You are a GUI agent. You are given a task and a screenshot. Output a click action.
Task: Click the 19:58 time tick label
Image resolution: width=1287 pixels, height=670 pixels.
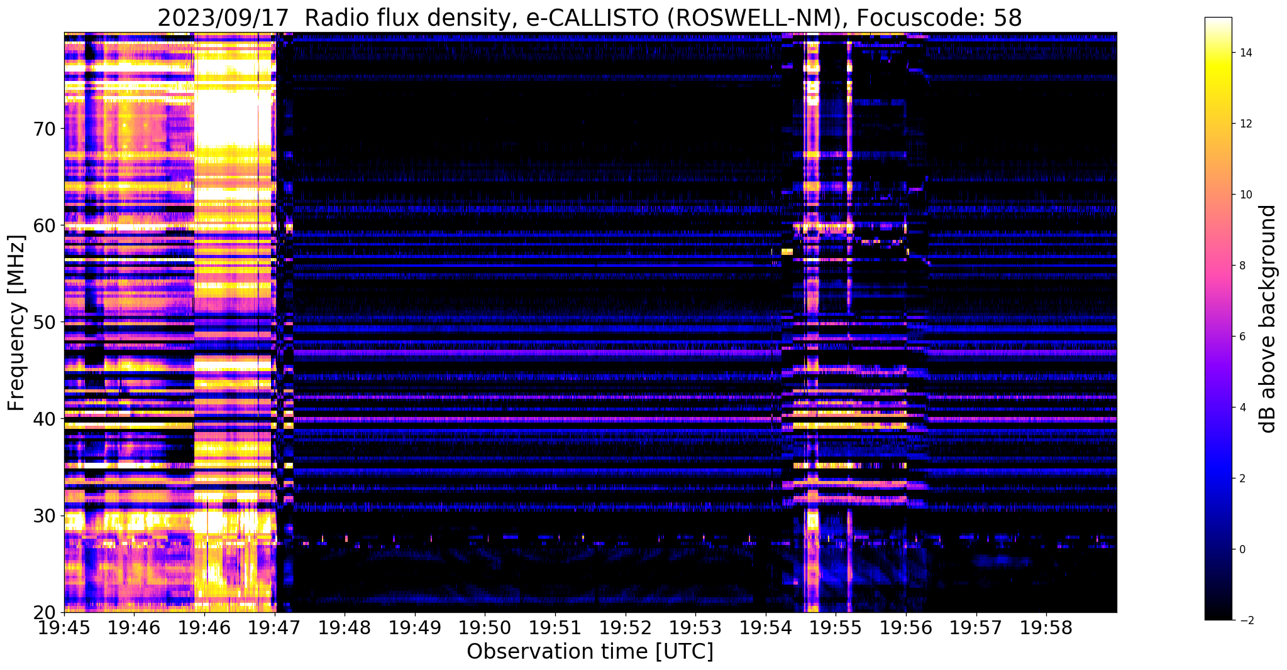point(1046,629)
